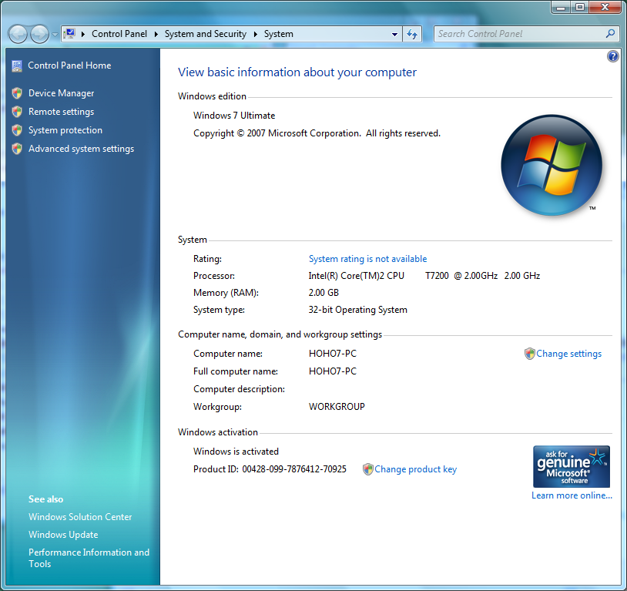Viewport: 627px width, 591px height.
Task: Expand the arrow before Control Panel breadcrumb
Action: [x=82, y=34]
